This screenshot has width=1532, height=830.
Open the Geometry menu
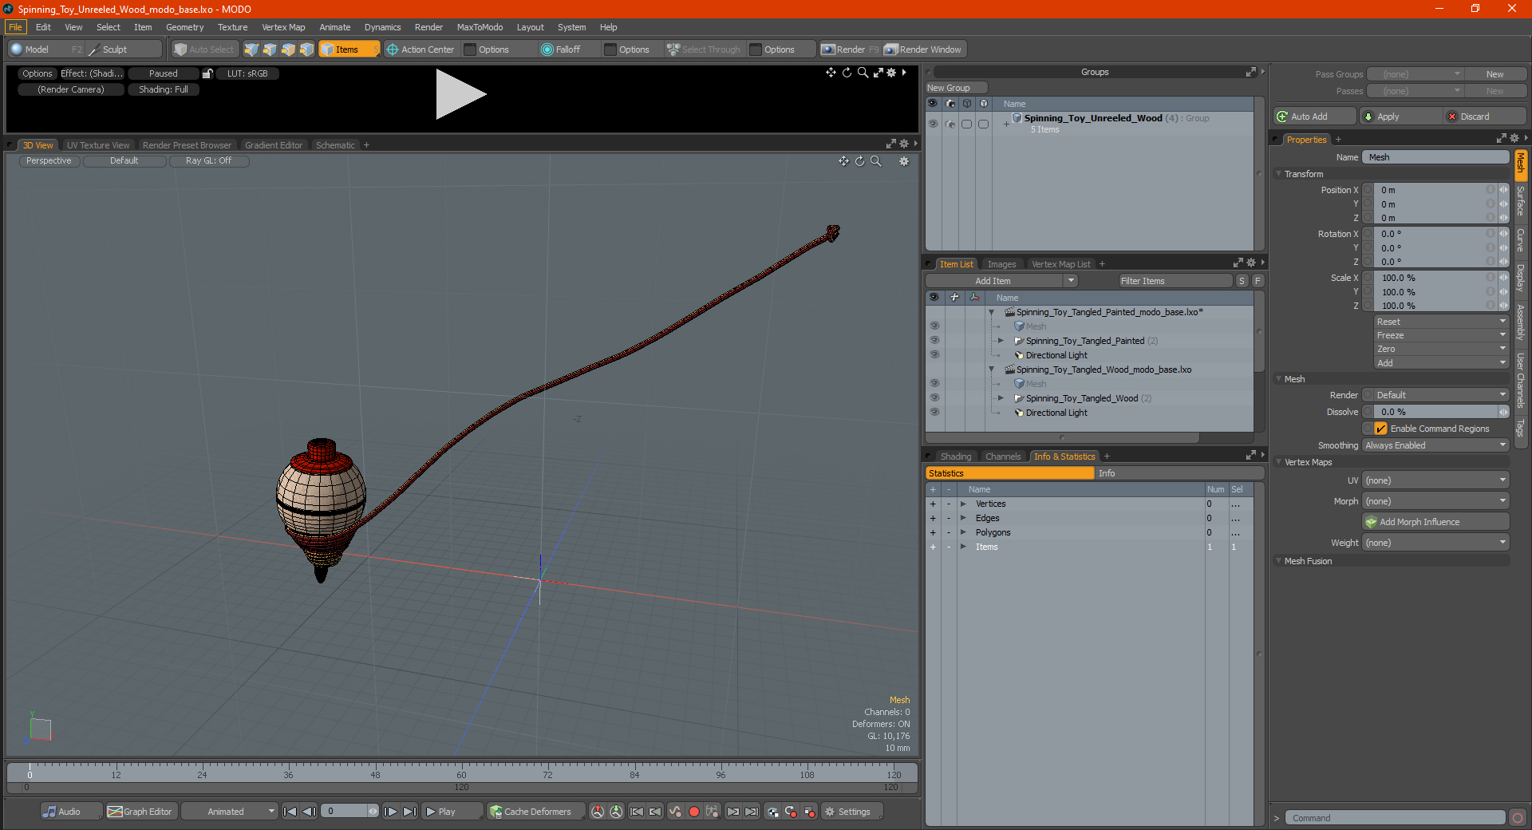(x=184, y=27)
